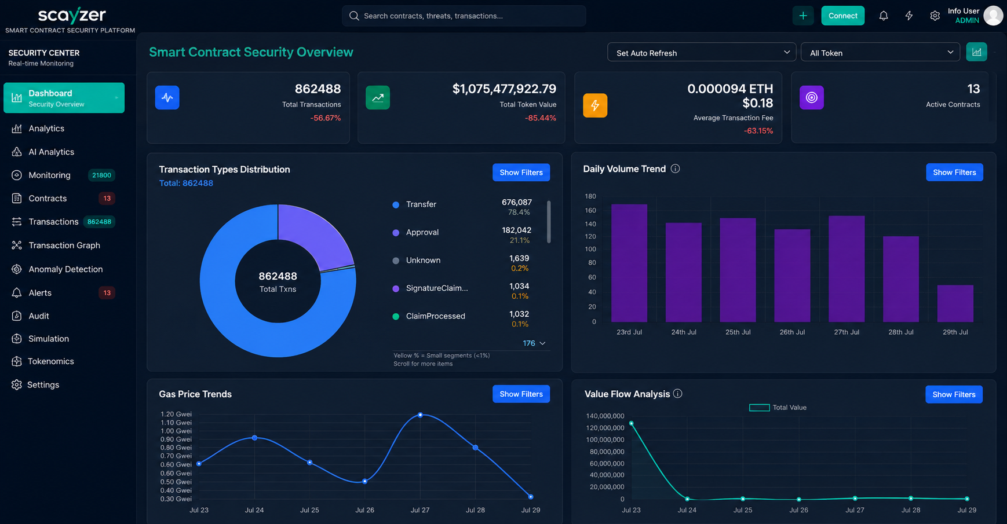Click the green plus icon in header
Image resolution: width=1007 pixels, height=524 pixels.
tap(803, 16)
